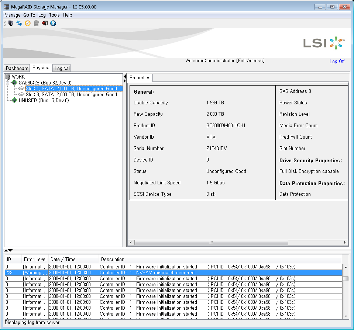Click the blue refresh arrows toolbar icon

pos(19,23)
